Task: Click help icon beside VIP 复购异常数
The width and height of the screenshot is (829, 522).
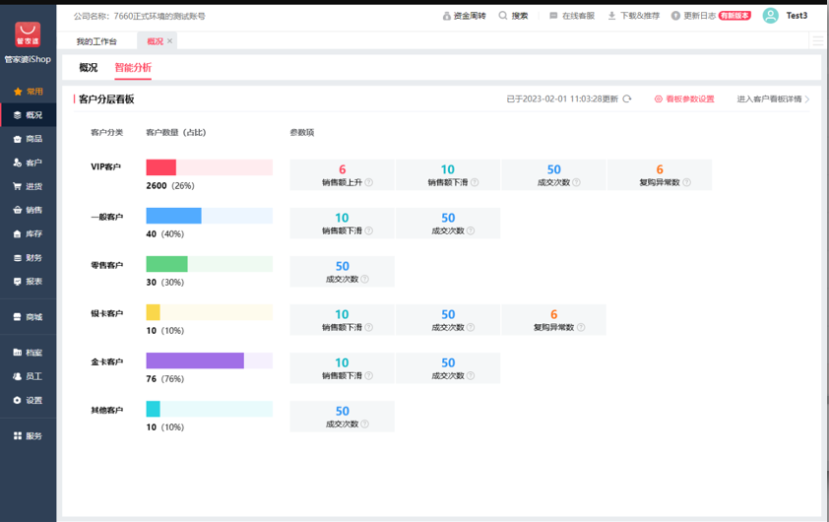Action: point(687,182)
